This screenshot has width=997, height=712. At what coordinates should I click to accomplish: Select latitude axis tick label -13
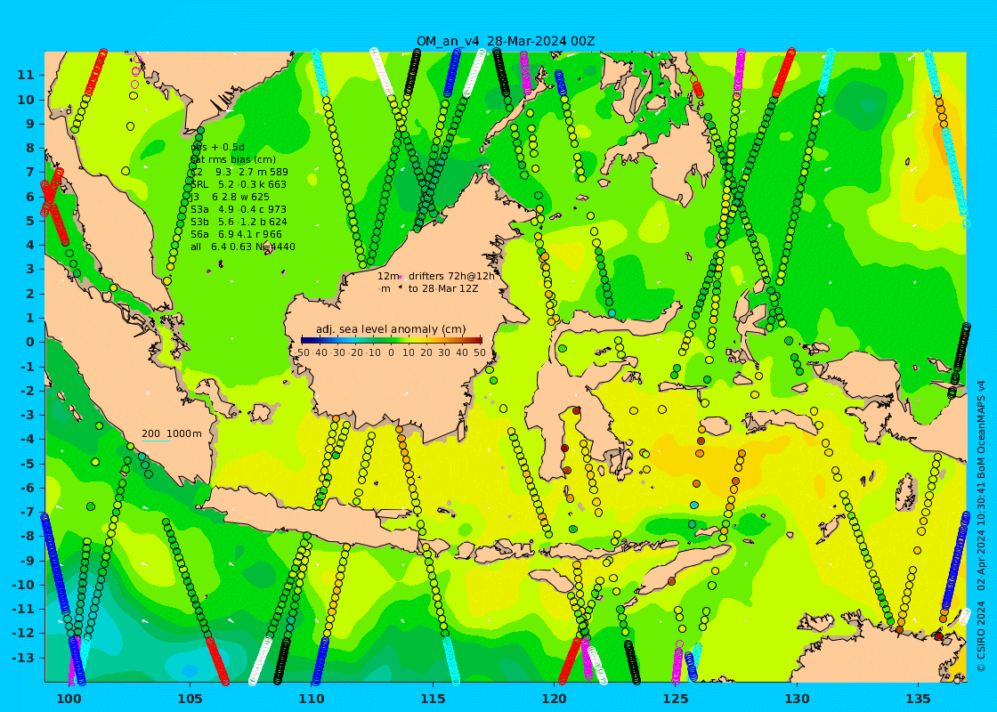pyautogui.click(x=24, y=658)
